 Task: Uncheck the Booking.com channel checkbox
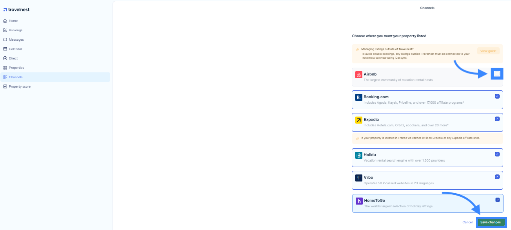tap(497, 96)
